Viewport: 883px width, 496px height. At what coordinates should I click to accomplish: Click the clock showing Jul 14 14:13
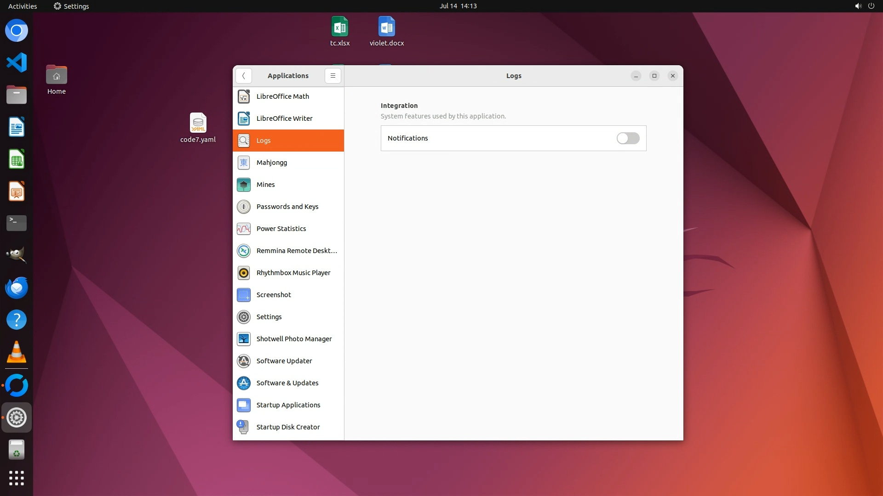pyautogui.click(x=458, y=6)
